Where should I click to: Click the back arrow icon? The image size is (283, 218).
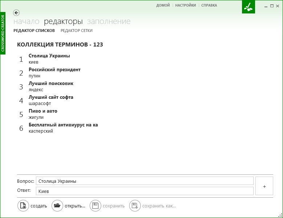click(x=16, y=13)
